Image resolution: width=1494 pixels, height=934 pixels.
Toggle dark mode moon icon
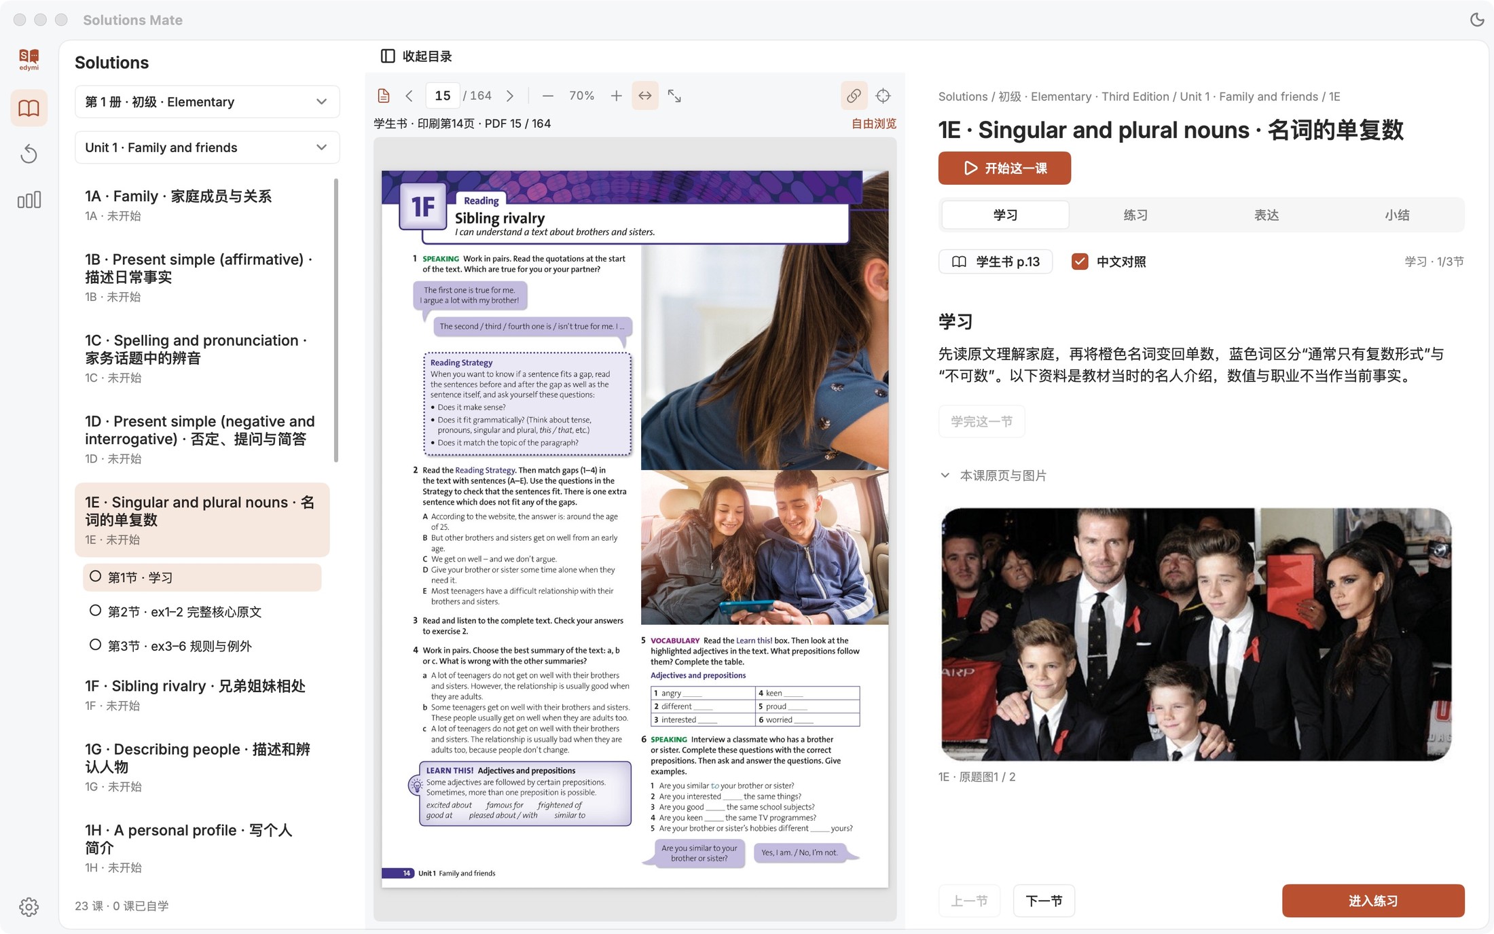pos(1476,20)
